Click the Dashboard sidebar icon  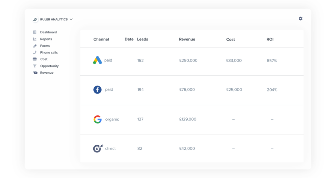(x=35, y=32)
